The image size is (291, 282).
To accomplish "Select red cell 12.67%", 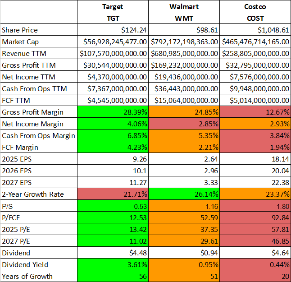I will click(x=255, y=112).
